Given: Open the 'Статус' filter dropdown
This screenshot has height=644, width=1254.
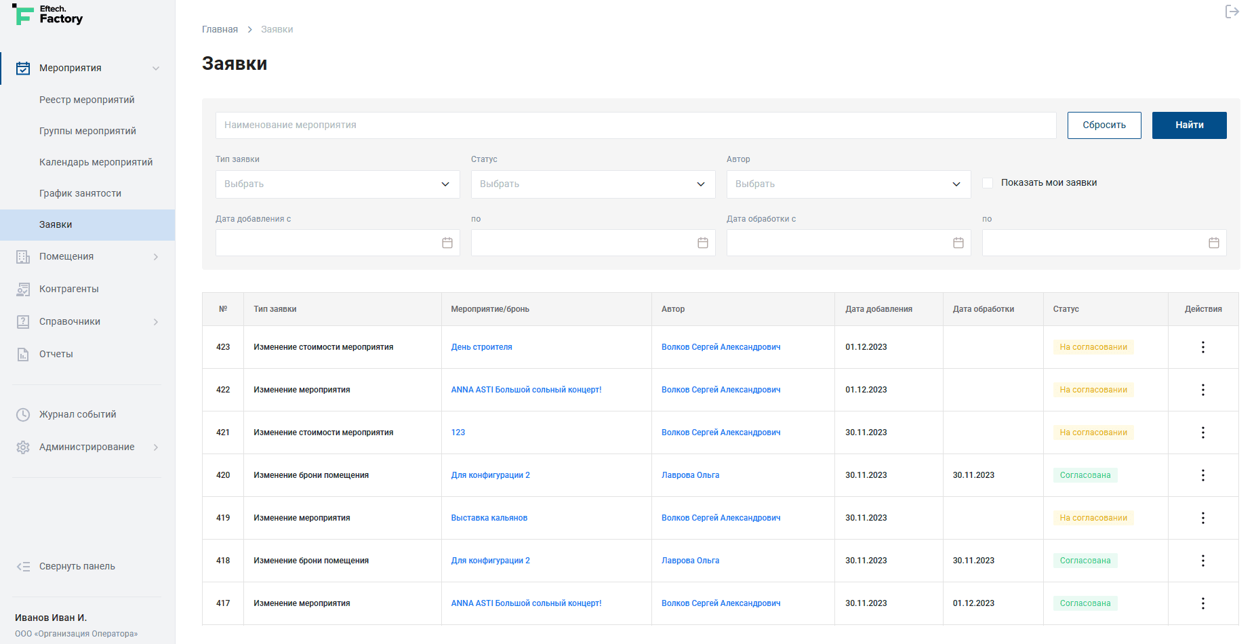Looking at the screenshot, I should click(592, 184).
